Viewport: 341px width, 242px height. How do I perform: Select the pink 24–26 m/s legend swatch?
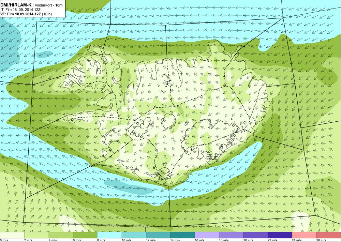305,235
